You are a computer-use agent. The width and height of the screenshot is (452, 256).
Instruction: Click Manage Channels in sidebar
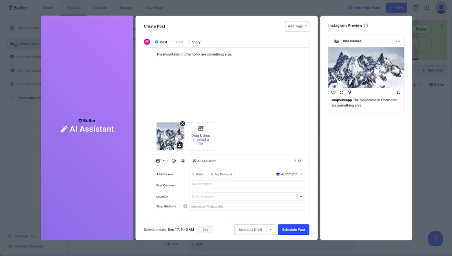[x=26, y=246]
